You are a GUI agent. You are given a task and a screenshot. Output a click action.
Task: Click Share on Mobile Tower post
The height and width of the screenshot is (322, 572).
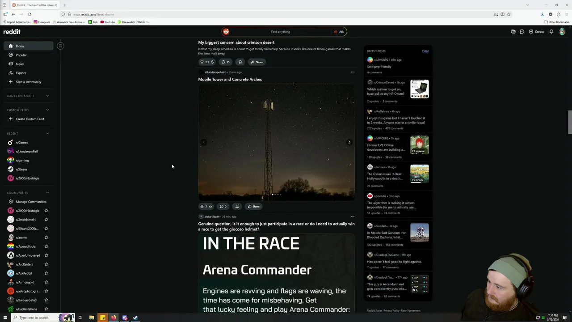tap(253, 207)
